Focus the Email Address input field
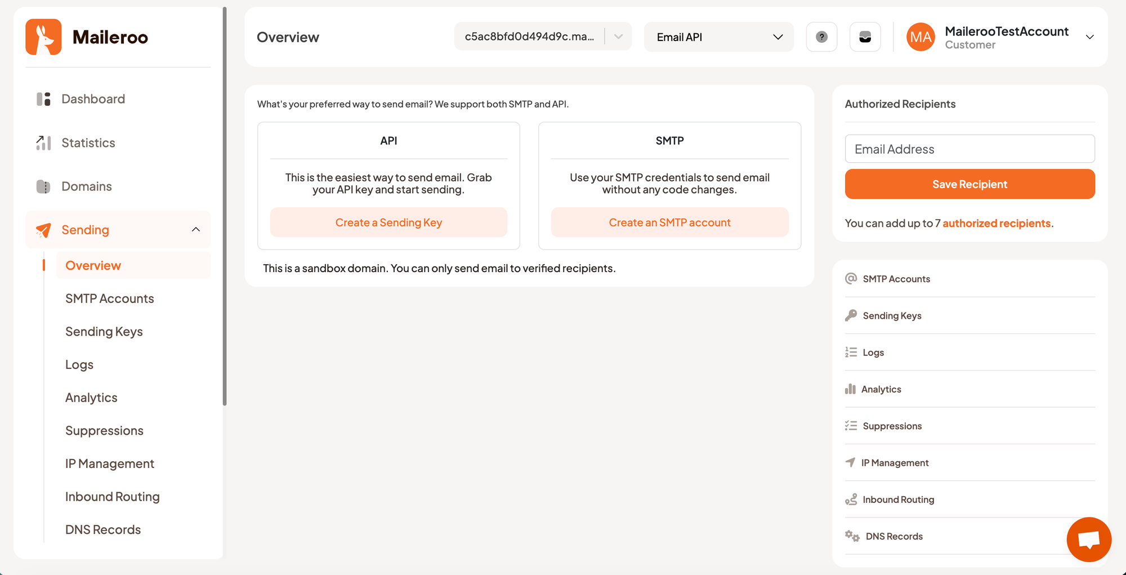Screen dimensions: 1126x575 coord(969,149)
